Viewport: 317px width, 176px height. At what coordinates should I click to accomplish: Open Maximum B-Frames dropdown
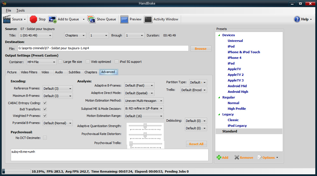tap(58, 96)
